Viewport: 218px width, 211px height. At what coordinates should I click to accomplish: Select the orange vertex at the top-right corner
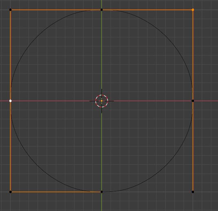pos(193,10)
